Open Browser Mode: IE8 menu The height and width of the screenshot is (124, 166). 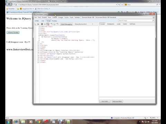tap(88, 18)
